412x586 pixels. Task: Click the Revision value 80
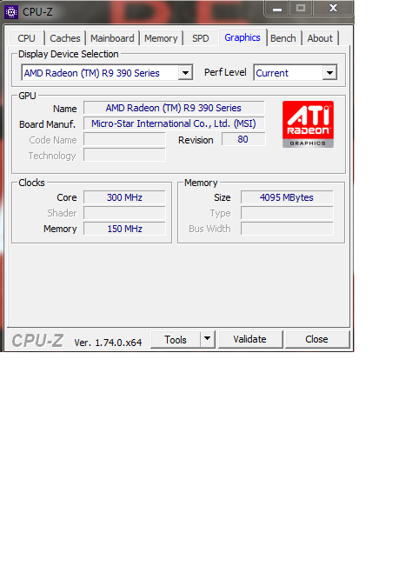(243, 139)
